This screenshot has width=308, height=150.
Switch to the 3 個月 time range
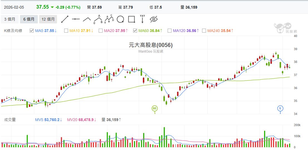point(10,19)
